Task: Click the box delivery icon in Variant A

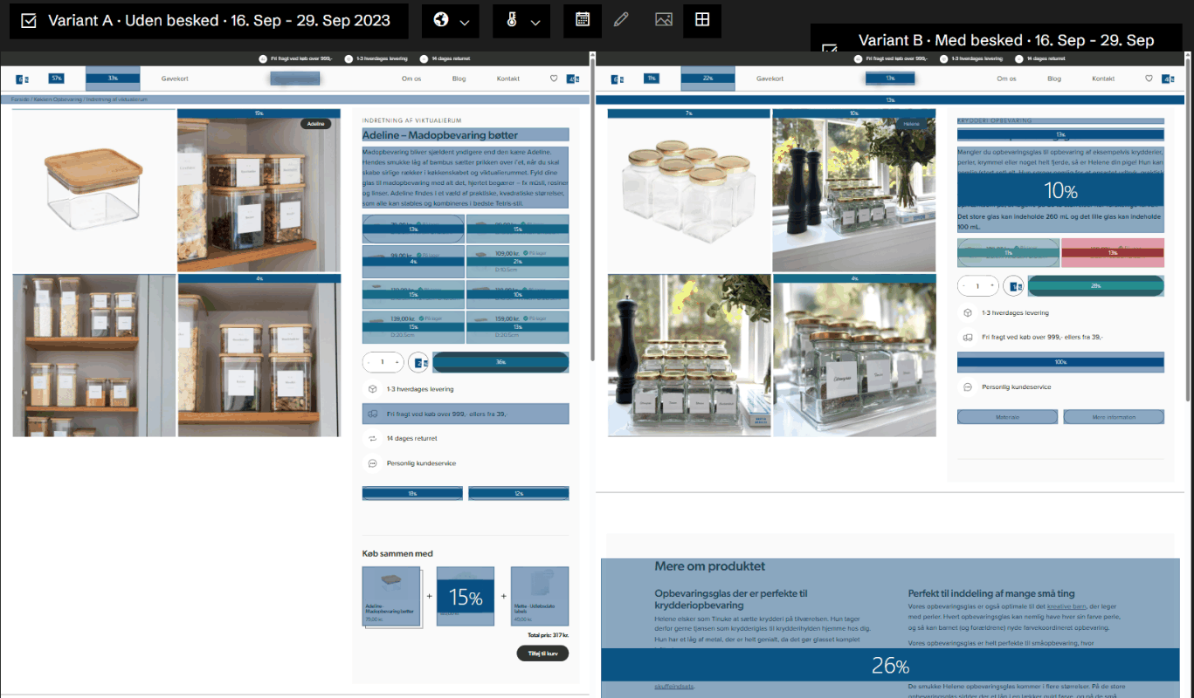Action: pos(372,389)
